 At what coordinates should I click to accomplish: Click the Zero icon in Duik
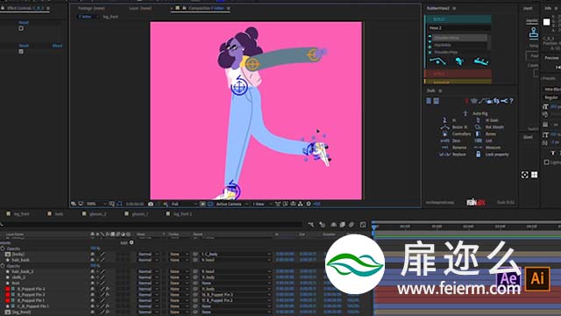tap(444, 140)
